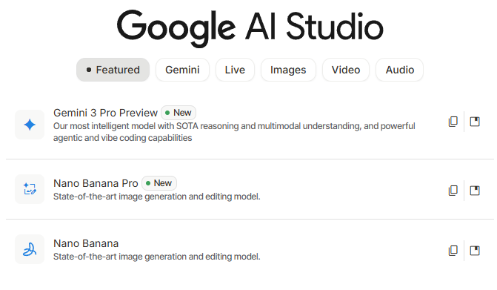Choose the Gemini 3 Pro Preview model title
This screenshot has width=497, height=290.
point(105,113)
